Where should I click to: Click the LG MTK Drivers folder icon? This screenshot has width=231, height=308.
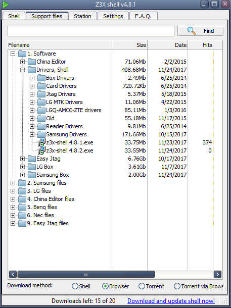41,102
